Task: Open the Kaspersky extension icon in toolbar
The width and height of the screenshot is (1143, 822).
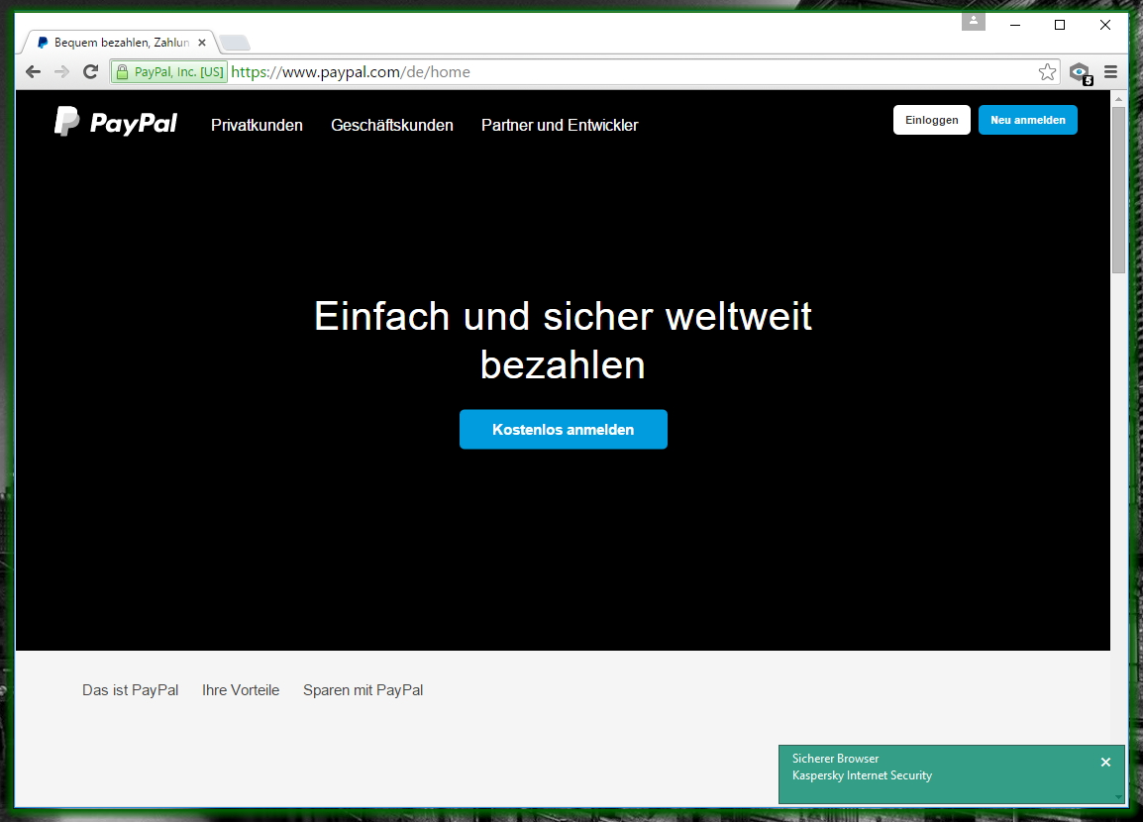Action: pos(1081,73)
